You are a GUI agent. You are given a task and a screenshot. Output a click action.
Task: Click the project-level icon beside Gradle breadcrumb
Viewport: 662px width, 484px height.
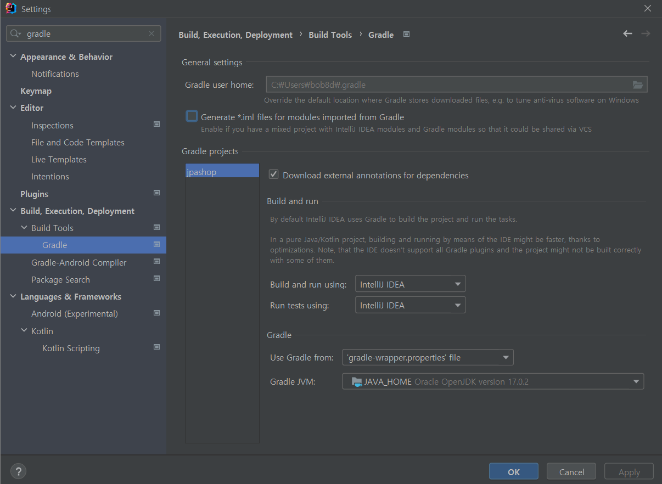[406, 34]
